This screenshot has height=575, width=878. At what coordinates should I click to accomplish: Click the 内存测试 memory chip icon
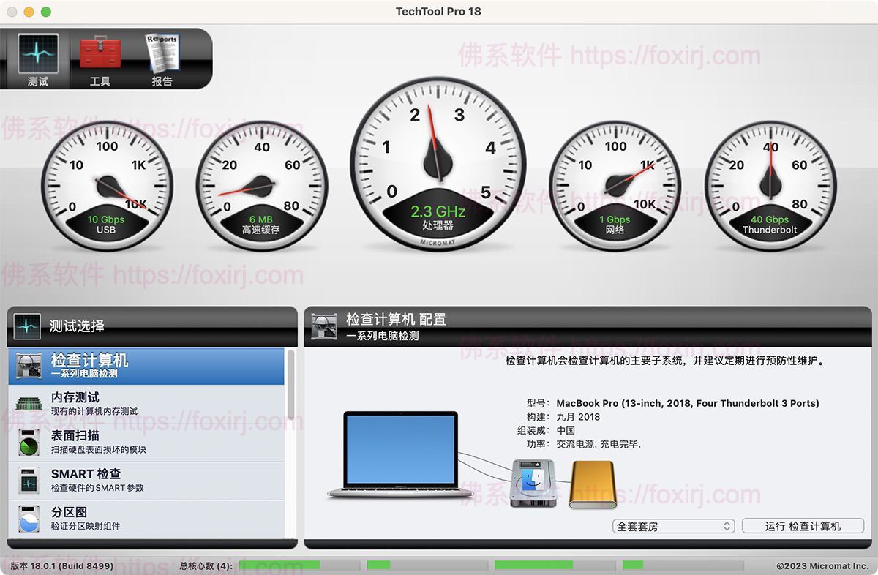pyautogui.click(x=29, y=404)
